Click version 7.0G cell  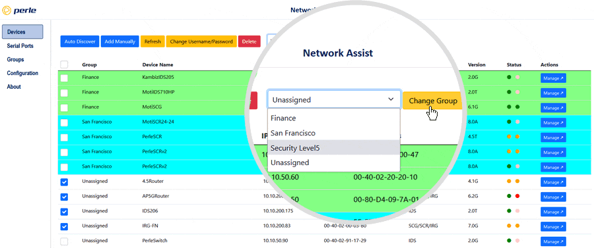[473, 226]
